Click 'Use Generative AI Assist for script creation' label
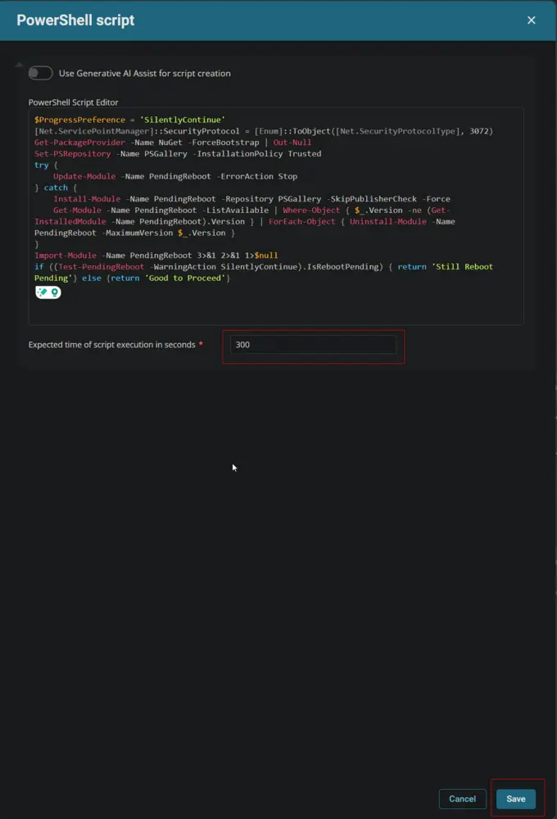Screen dimensions: 557x819 (x=145, y=74)
